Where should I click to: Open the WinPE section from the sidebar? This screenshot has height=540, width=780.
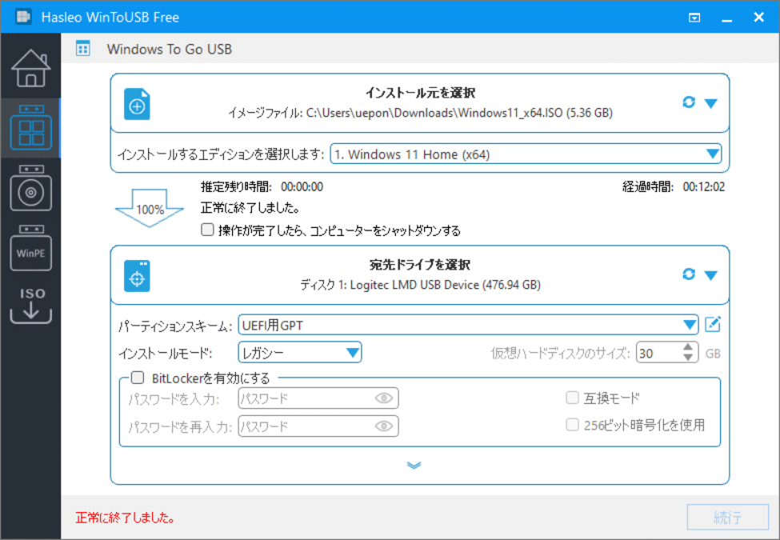coord(30,250)
